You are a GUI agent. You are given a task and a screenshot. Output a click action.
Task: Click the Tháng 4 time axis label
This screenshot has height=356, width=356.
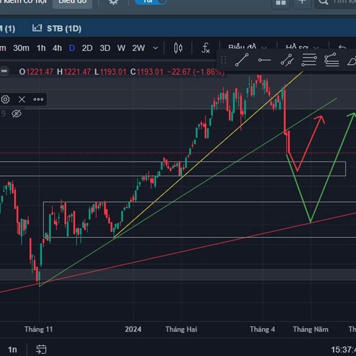click(x=262, y=329)
